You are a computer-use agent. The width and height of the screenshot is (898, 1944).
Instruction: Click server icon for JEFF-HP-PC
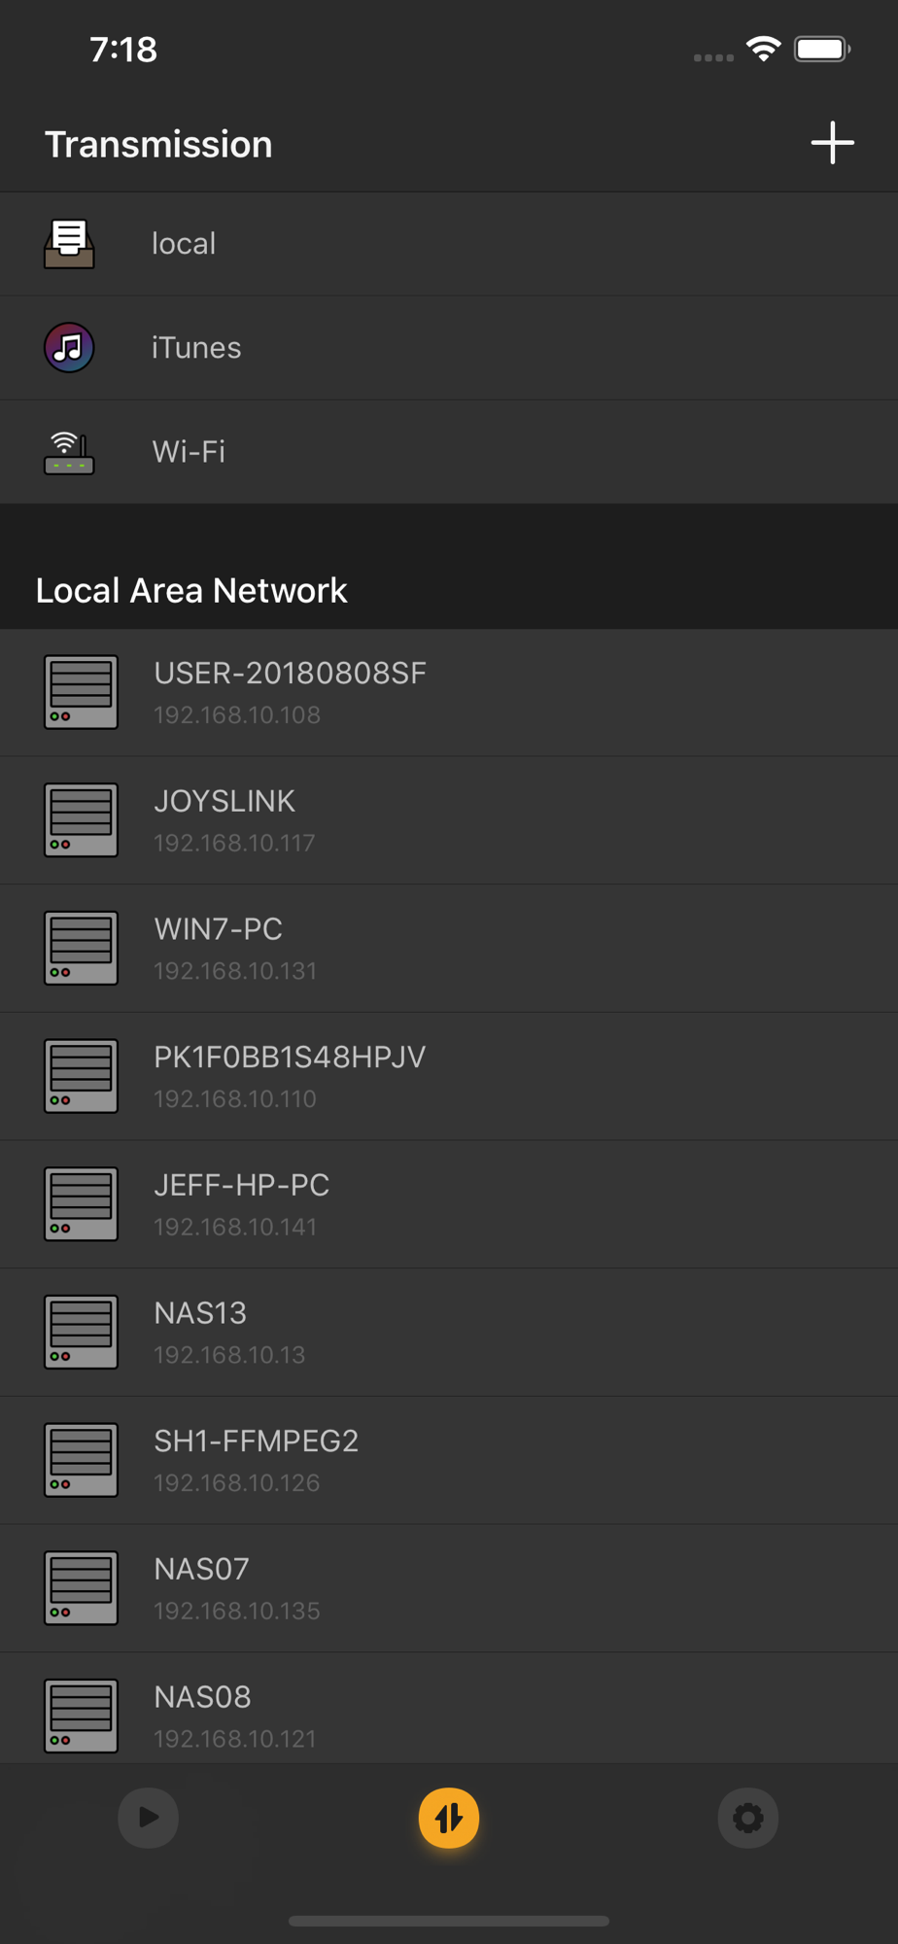click(x=81, y=1204)
